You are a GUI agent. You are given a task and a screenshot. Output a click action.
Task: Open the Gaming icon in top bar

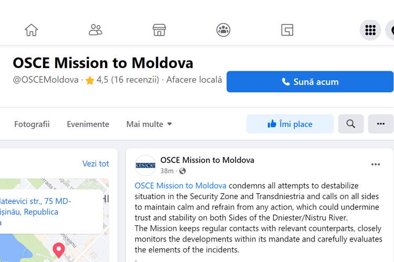coord(287,30)
